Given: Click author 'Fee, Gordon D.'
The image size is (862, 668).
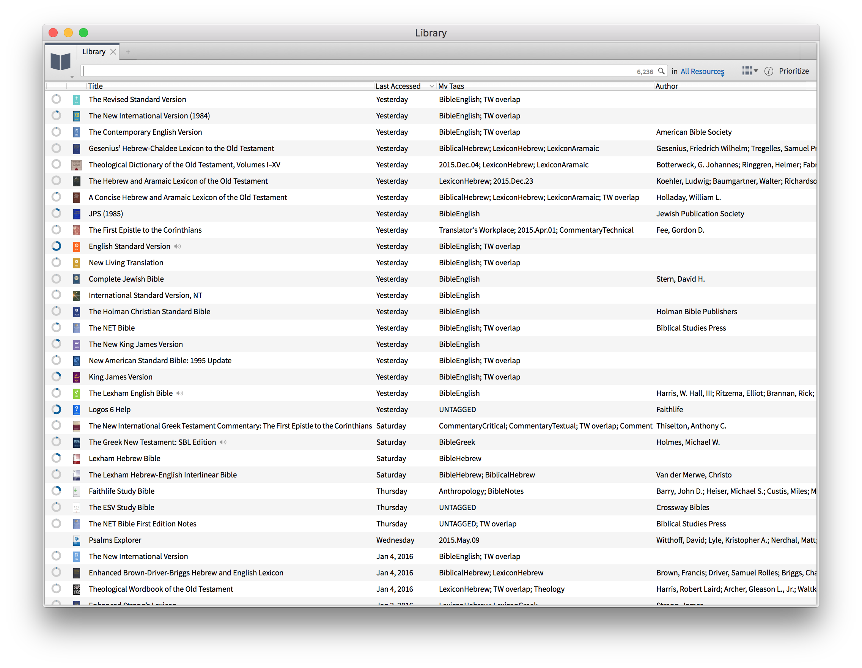Looking at the screenshot, I should pos(680,230).
